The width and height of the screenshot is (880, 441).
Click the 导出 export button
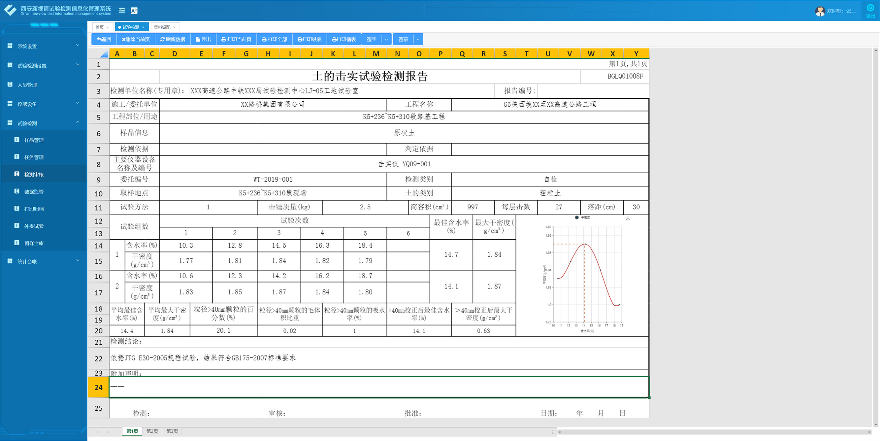(203, 39)
